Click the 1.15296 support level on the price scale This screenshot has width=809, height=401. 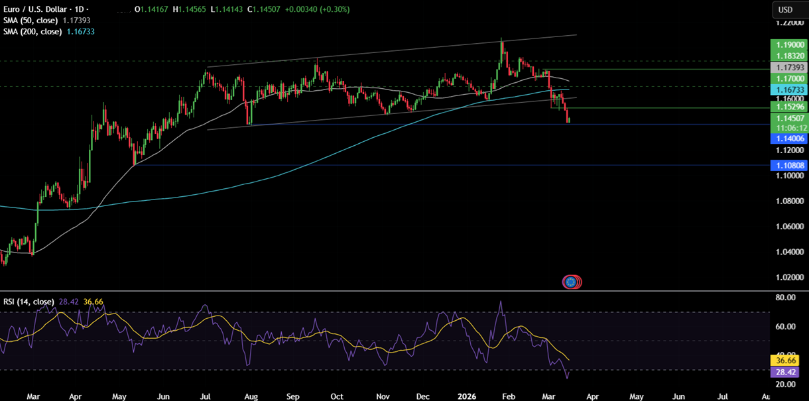[x=789, y=107]
